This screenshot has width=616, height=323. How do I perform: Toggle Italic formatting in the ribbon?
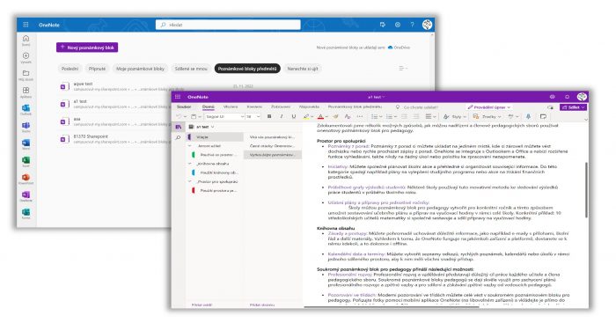click(x=282, y=117)
